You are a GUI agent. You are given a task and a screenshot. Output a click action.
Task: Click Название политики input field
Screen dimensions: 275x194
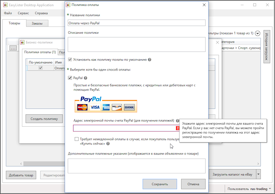tap(136, 23)
